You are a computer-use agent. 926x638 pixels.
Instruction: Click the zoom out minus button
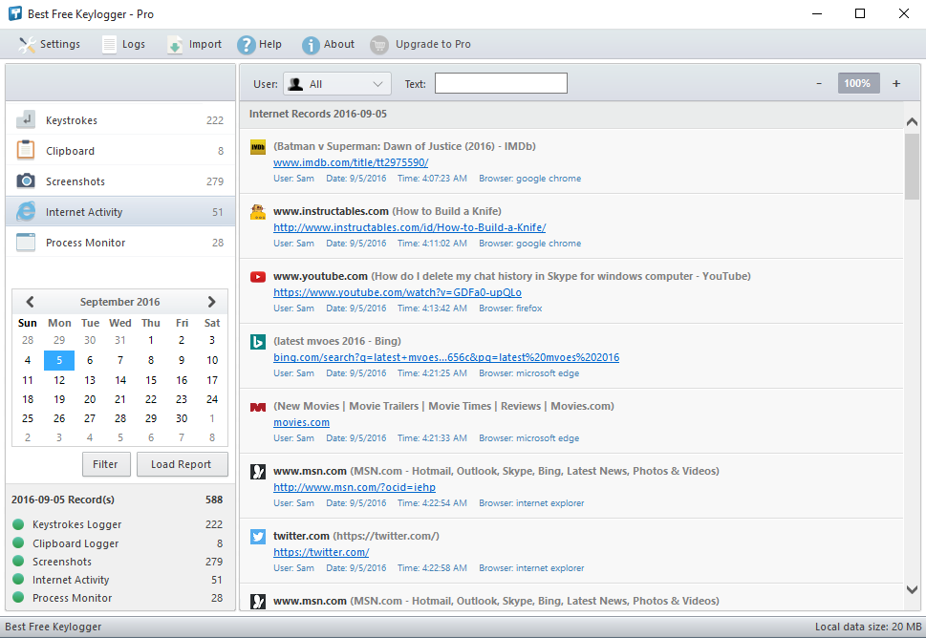[x=819, y=84]
